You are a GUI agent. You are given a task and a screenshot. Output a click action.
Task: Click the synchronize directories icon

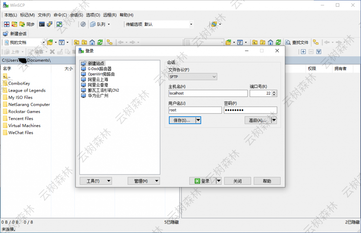click(x=14, y=24)
